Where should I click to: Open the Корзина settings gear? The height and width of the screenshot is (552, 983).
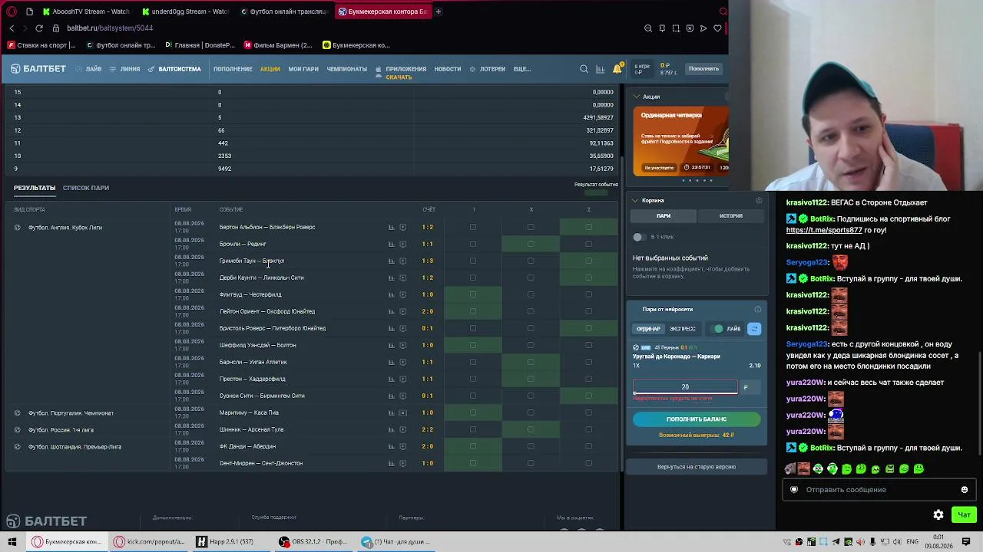coord(759,201)
